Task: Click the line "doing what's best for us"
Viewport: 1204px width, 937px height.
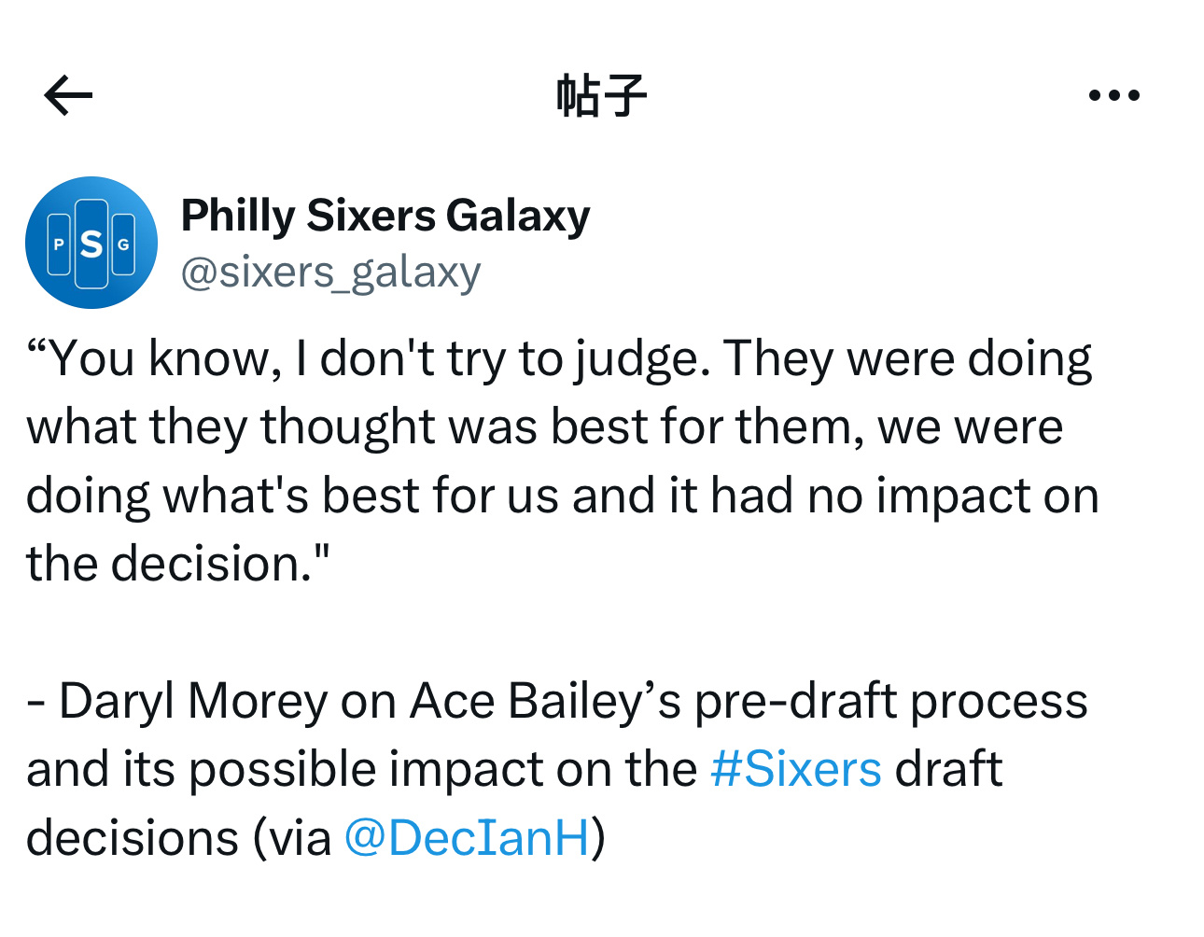Action: [562, 496]
